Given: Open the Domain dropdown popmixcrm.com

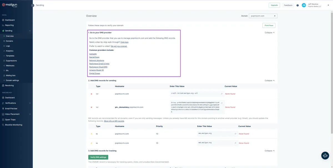Looking at the screenshot, I should pos(263,16).
